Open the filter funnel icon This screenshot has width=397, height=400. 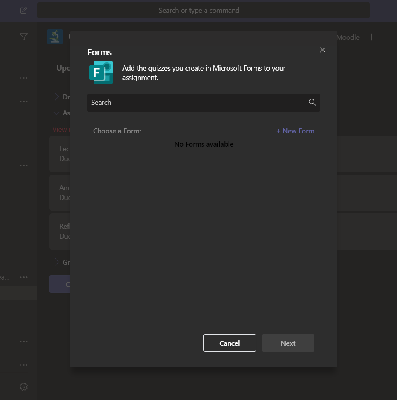(24, 37)
